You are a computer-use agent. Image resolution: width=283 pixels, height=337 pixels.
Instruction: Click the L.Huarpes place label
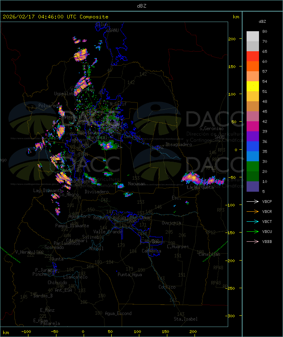178,247
